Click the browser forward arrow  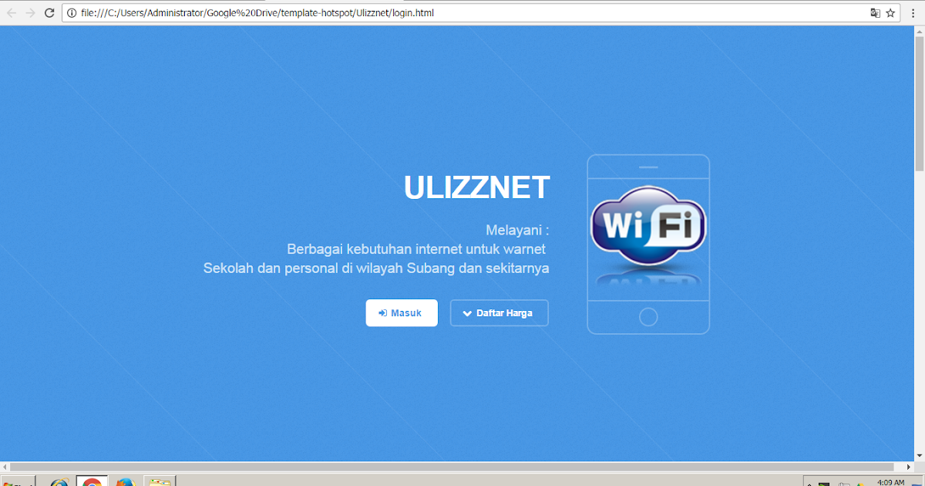point(31,13)
